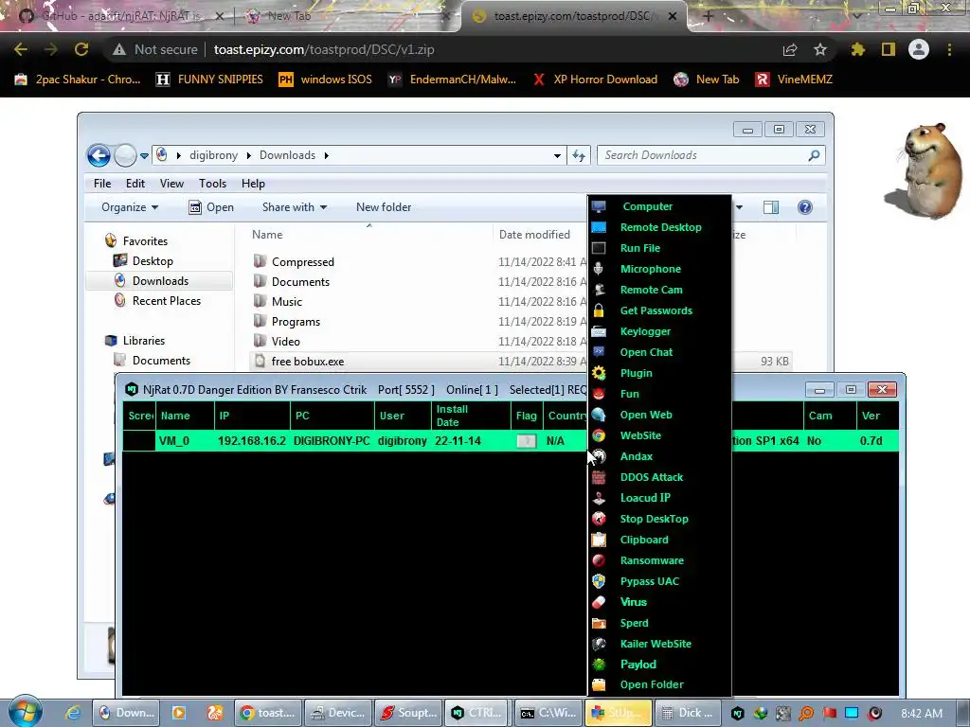Click the Pypass UAC shield icon
The image size is (970, 727).
(x=599, y=581)
